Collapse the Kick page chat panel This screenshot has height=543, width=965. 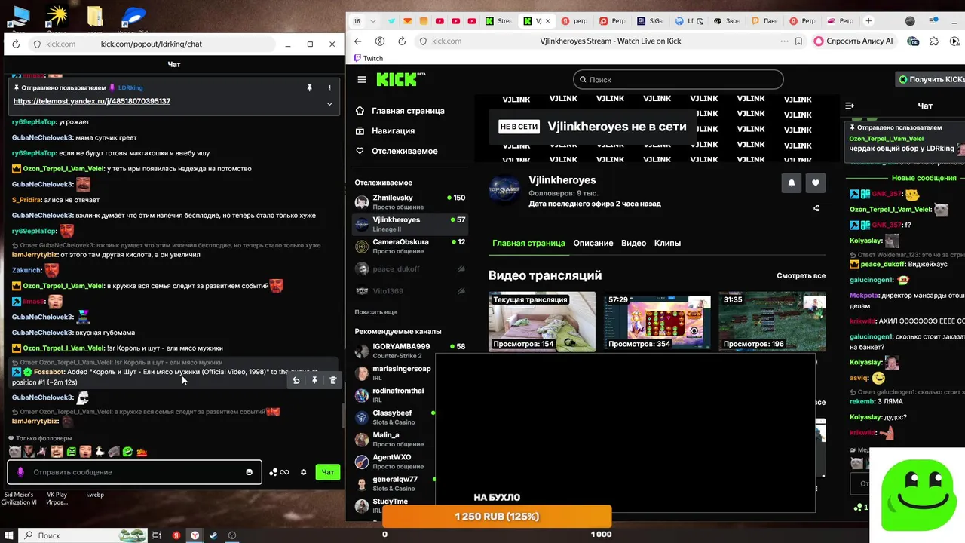click(850, 106)
